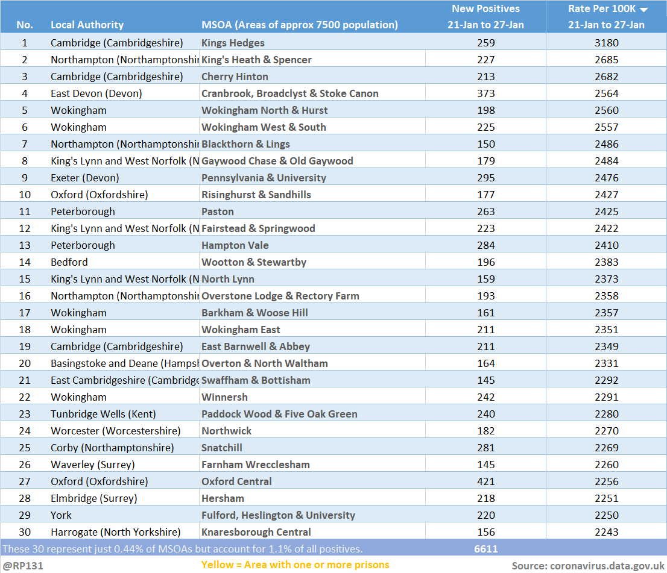Screen dimensions: 667x573
Task: Select the Wokingham North & Hurst cell
Action: [264, 110]
